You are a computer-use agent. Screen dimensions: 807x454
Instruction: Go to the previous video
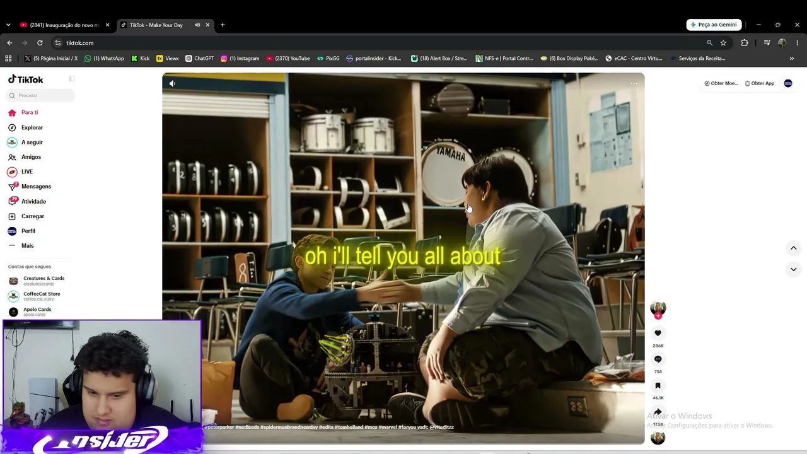pyautogui.click(x=793, y=248)
